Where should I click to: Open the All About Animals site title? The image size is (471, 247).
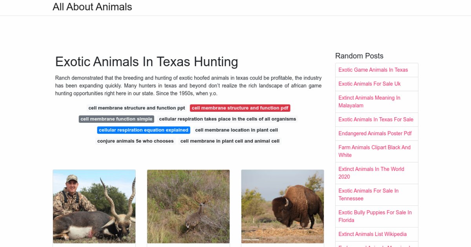[92, 7]
